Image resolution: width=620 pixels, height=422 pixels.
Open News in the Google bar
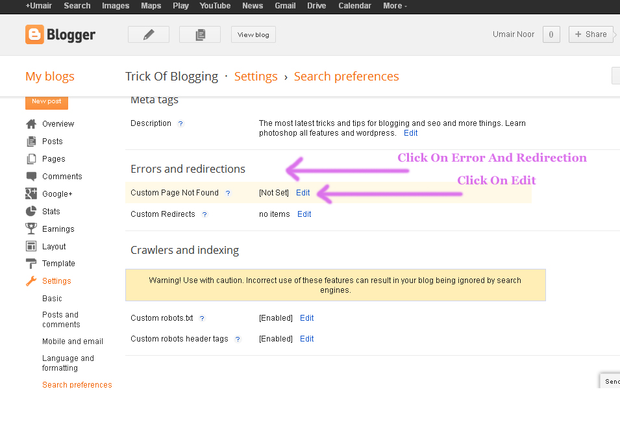253,6
